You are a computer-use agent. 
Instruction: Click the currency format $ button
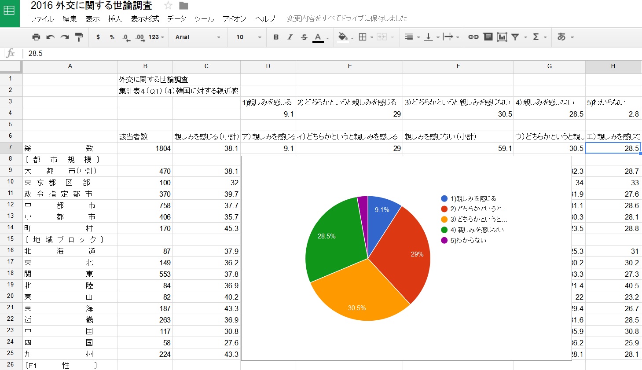pos(98,37)
